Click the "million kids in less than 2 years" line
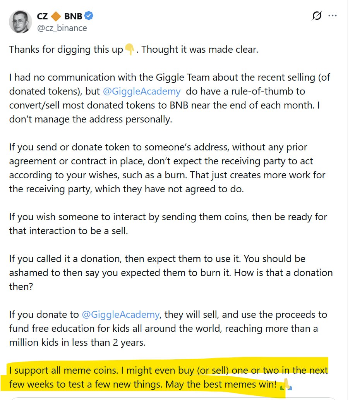This screenshot has height=400, width=355. point(77,342)
